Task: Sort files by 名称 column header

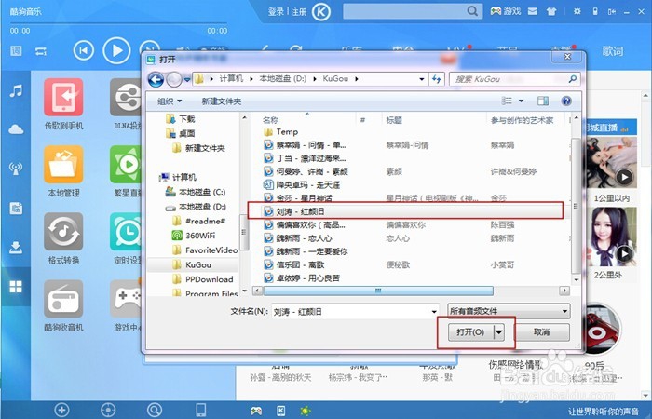Action: (x=270, y=120)
